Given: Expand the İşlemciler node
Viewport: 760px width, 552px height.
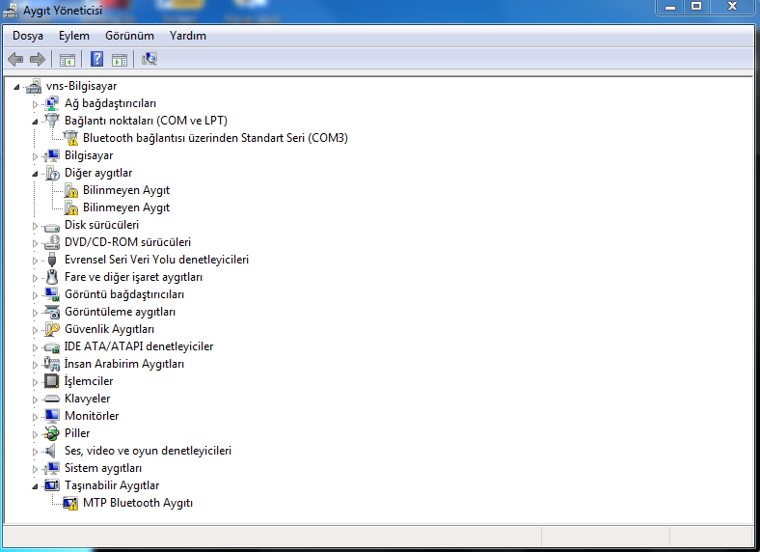Looking at the screenshot, I should tap(35, 382).
